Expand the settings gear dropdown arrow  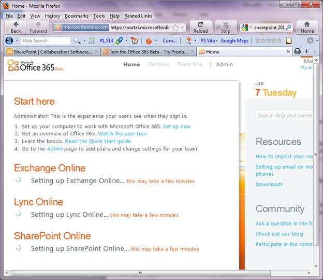tap(317, 40)
